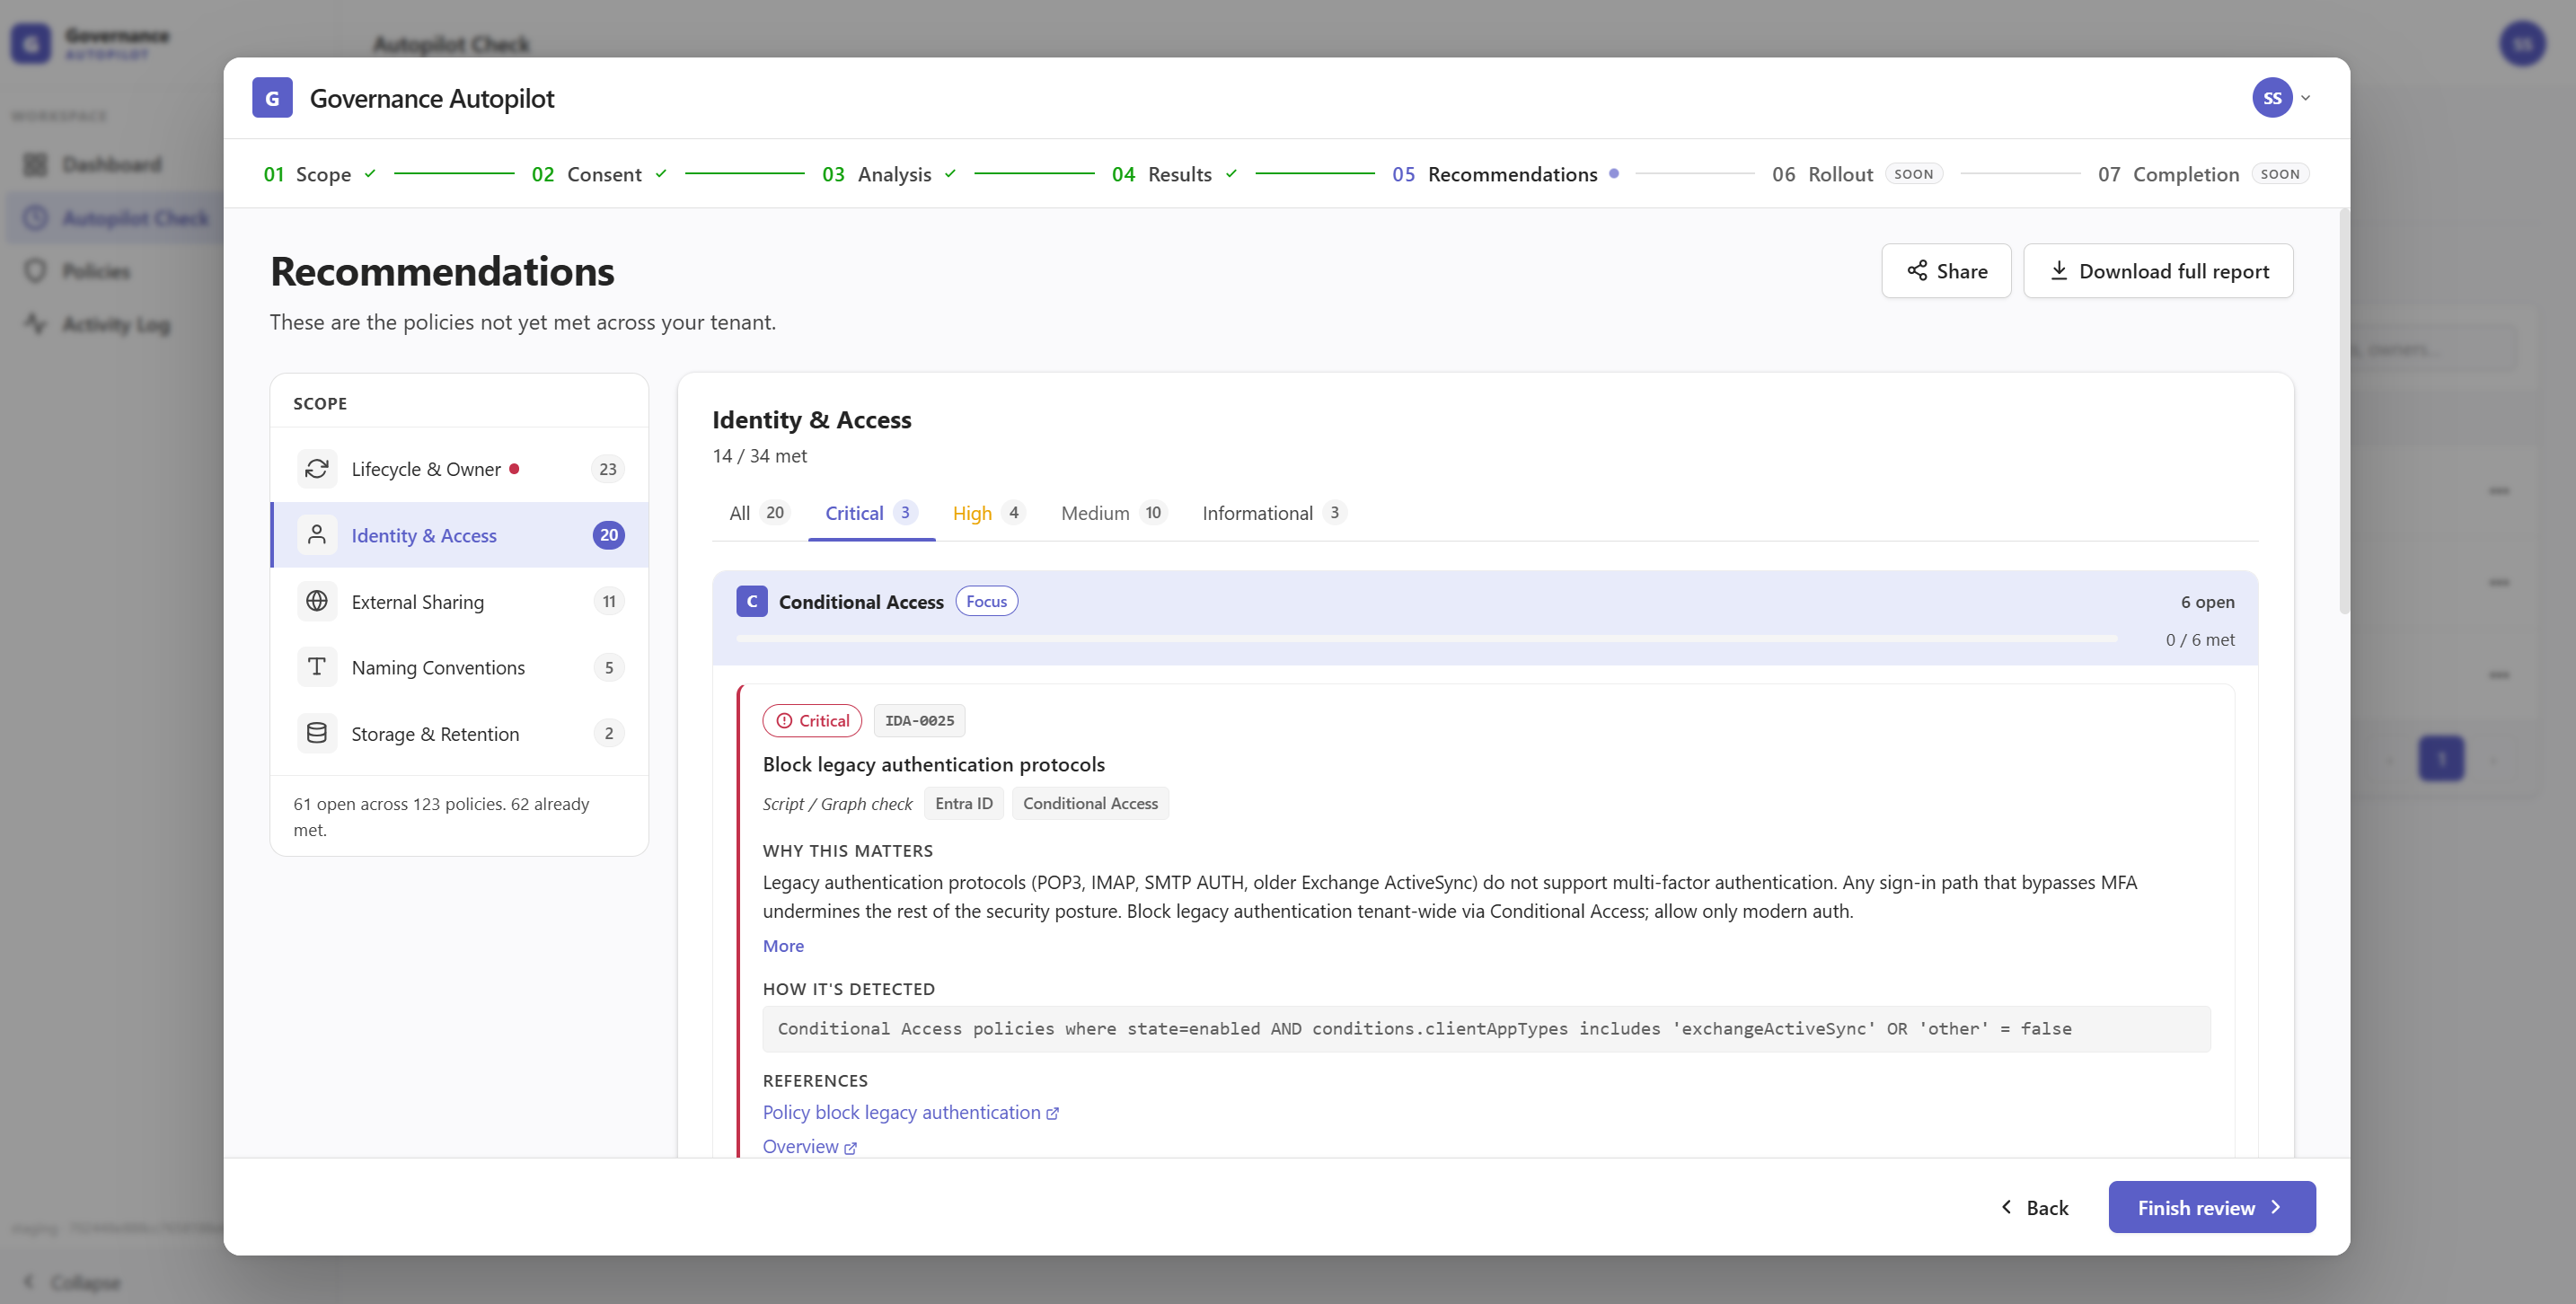The image size is (2576, 1304).
Task: Select the External Sharing globe icon
Action: [x=317, y=601]
